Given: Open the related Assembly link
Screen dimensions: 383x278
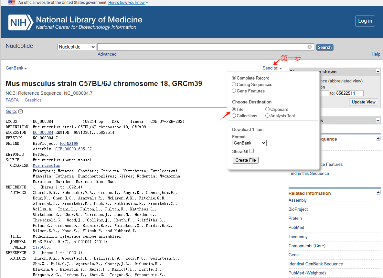Looking at the screenshot, I should (x=297, y=200).
